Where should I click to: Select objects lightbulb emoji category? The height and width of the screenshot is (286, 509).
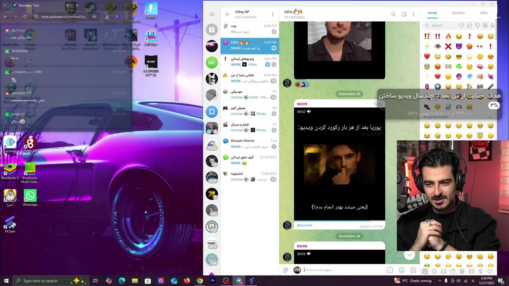coord(480,272)
